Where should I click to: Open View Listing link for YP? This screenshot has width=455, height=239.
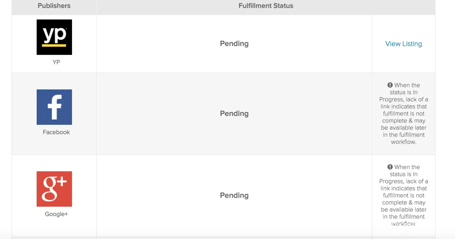[403, 44]
